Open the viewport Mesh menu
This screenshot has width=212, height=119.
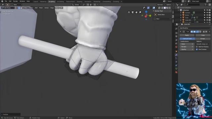click(41, 8)
